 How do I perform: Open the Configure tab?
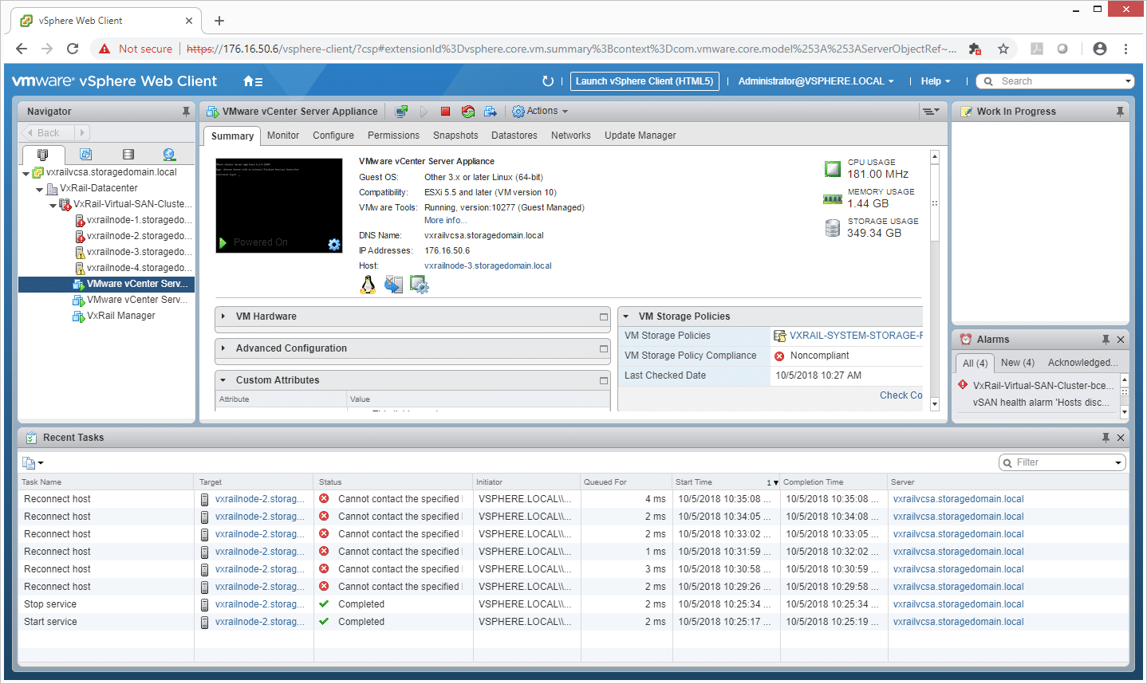pyautogui.click(x=333, y=136)
